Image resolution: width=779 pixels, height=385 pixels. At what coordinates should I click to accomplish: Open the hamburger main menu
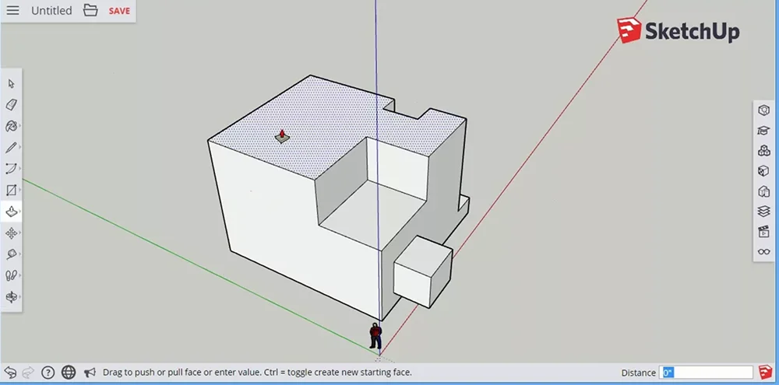(13, 11)
